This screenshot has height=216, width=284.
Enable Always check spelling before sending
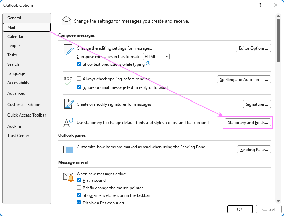coord(79,79)
